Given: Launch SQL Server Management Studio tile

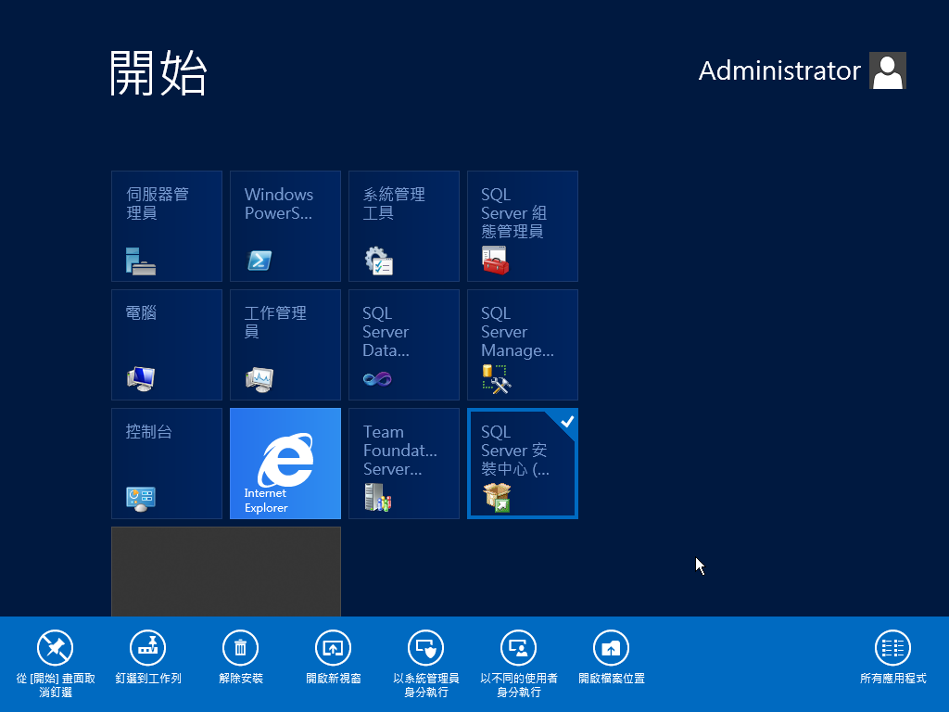Looking at the screenshot, I should click(523, 345).
